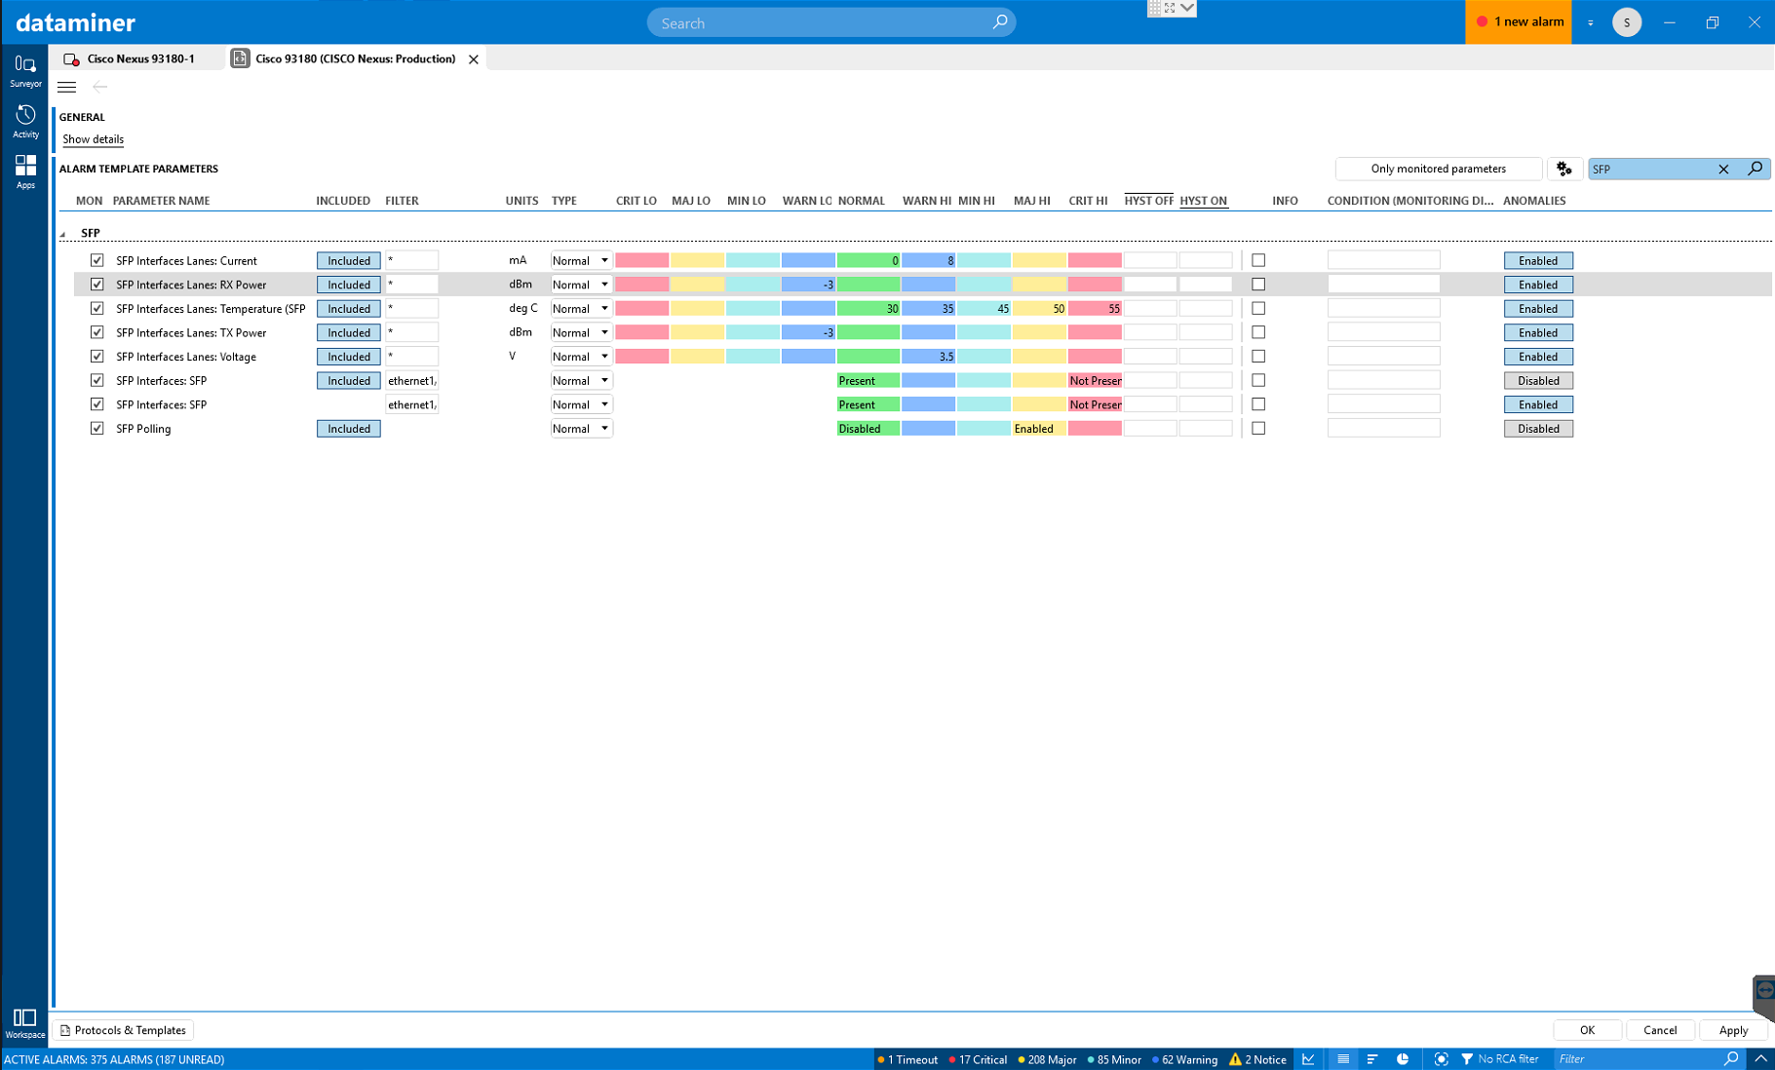Open the Activity sidebar panel
This screenshot has width=1775, height=1070.
click(25, 121)
